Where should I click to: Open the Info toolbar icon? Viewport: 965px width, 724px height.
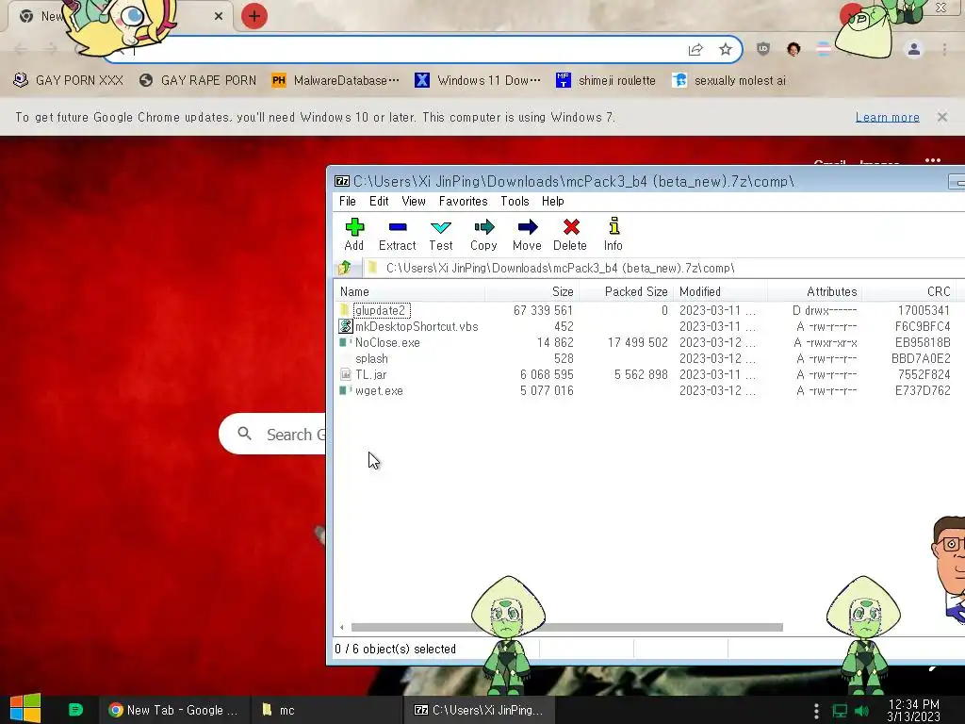(x=613, y=235)
